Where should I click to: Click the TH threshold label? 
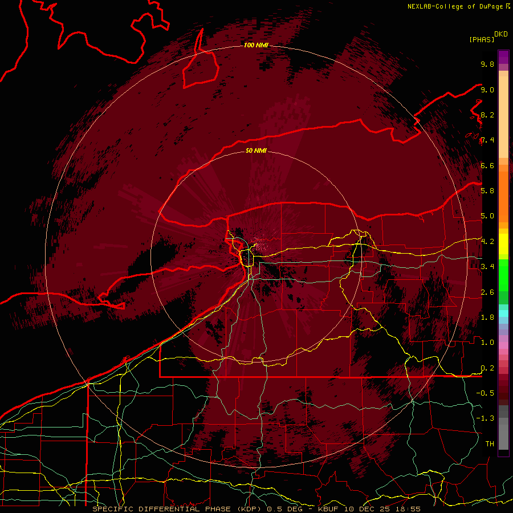490,444
